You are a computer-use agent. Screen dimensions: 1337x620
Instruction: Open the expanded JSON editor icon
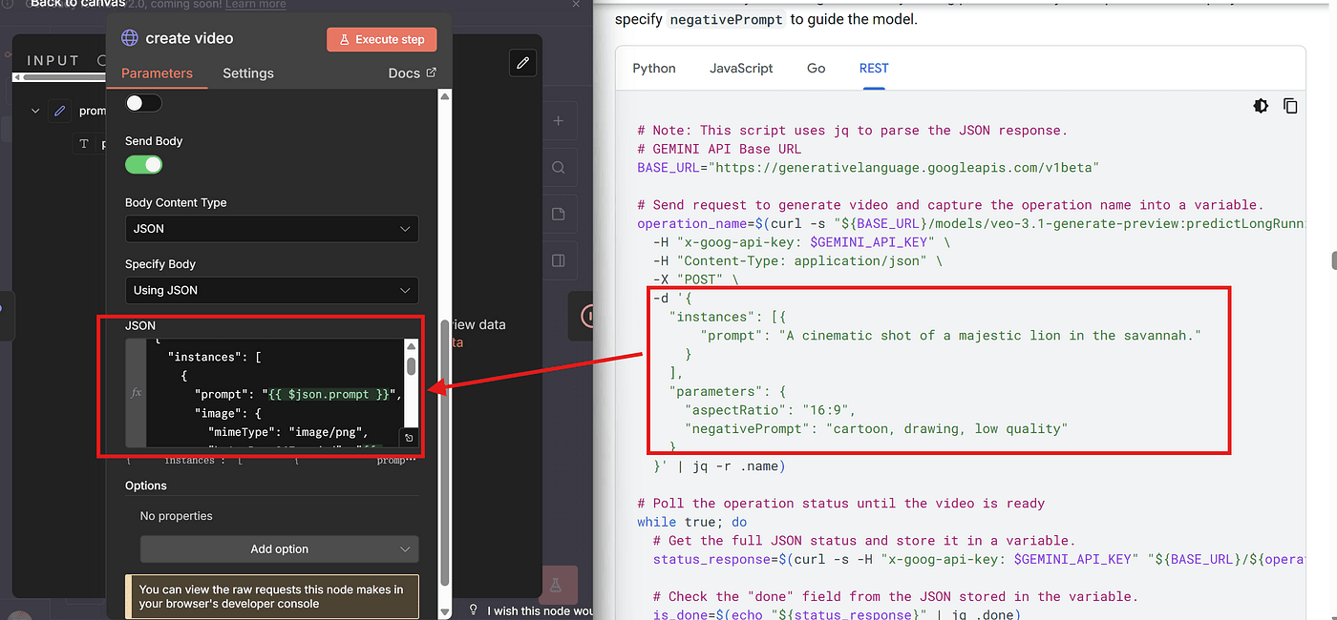click(x=409, y=438)
